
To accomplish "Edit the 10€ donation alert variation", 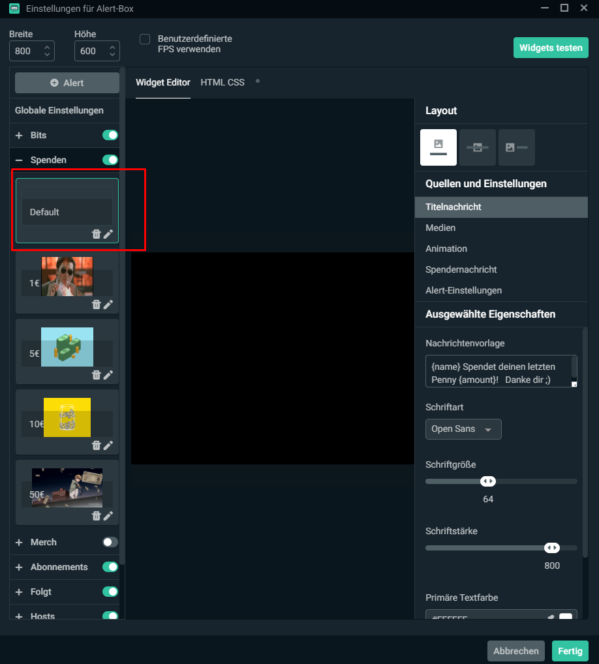I will pyautogui.click(x=108, y=445).
